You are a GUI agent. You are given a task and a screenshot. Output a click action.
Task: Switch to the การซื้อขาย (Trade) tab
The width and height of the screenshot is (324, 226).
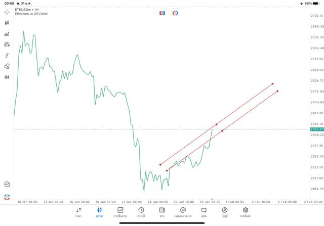pyautogui.click(x=120, y=212)
